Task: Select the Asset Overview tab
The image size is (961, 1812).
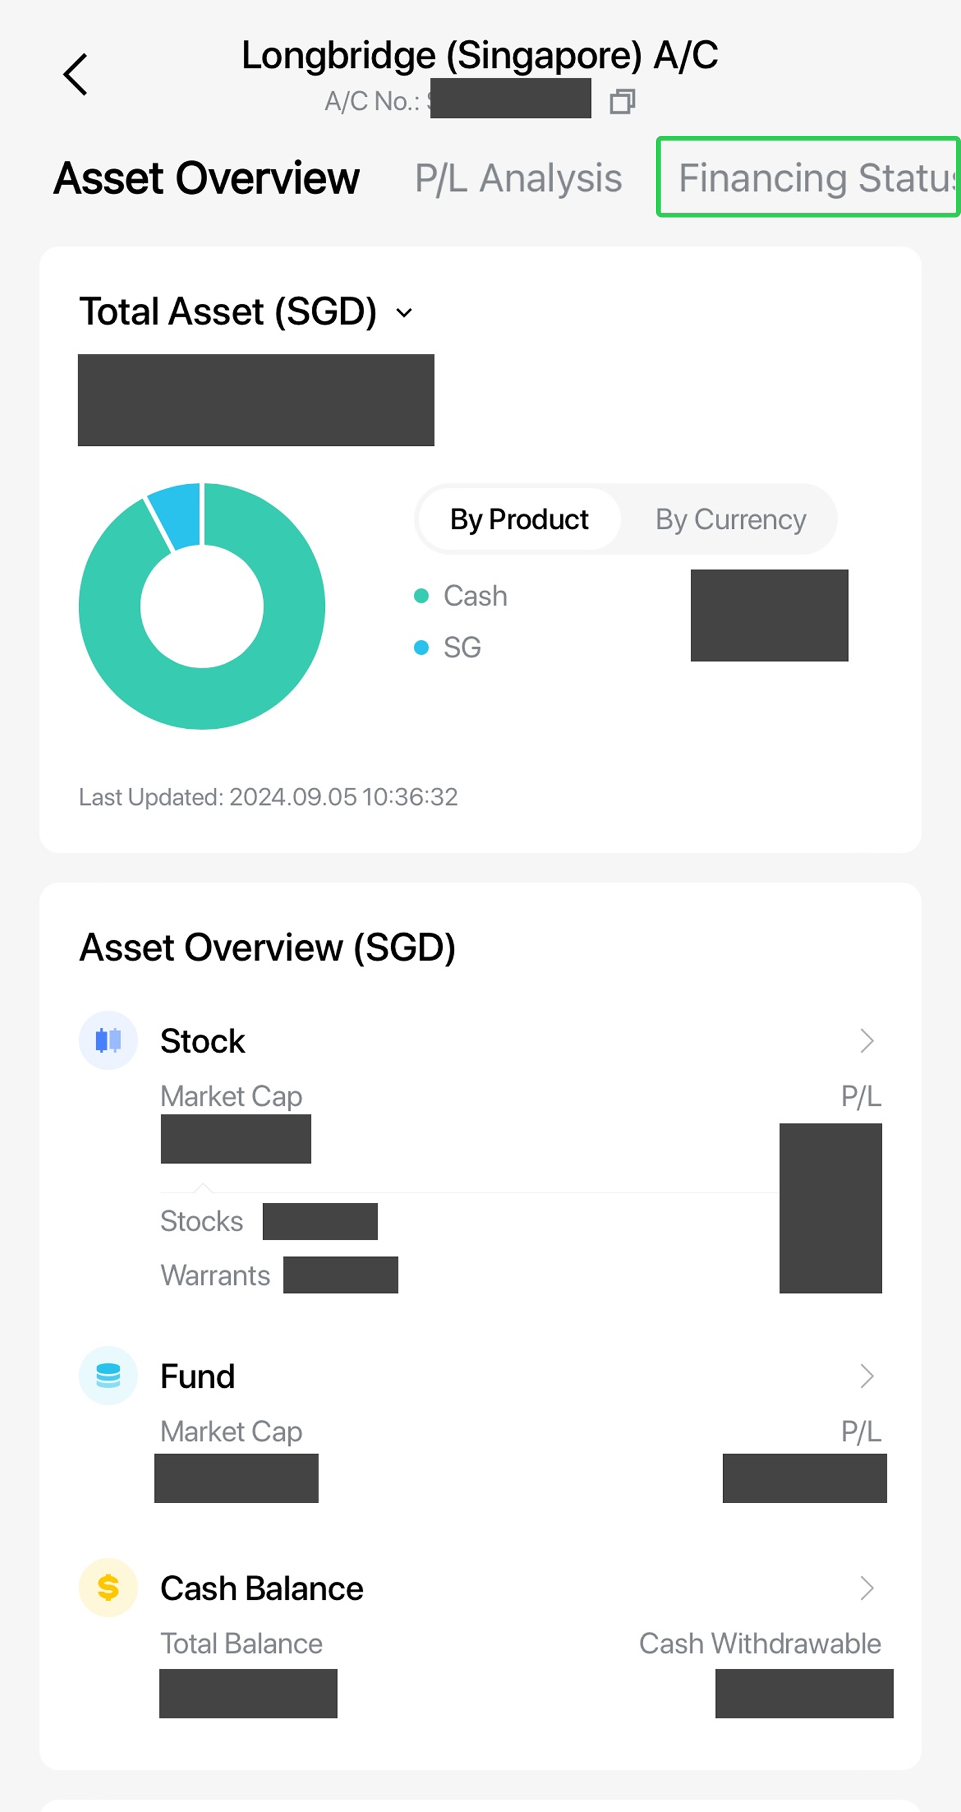Action: coord(207,177)
